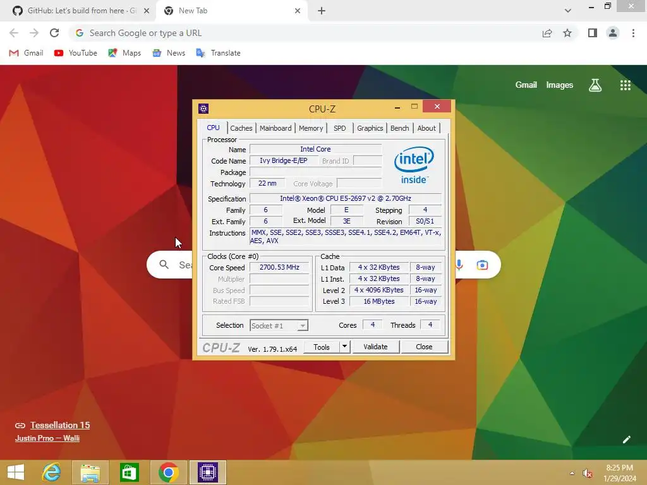Click the Chrome taskbar icon

click(168, 472)
